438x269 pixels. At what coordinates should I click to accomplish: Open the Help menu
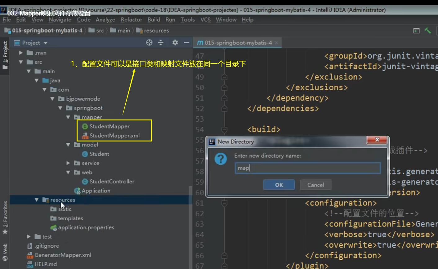tap(248, 20)
